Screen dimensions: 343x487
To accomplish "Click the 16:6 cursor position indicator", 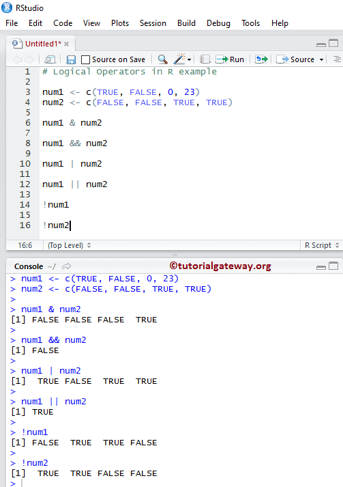I will 25,245.
